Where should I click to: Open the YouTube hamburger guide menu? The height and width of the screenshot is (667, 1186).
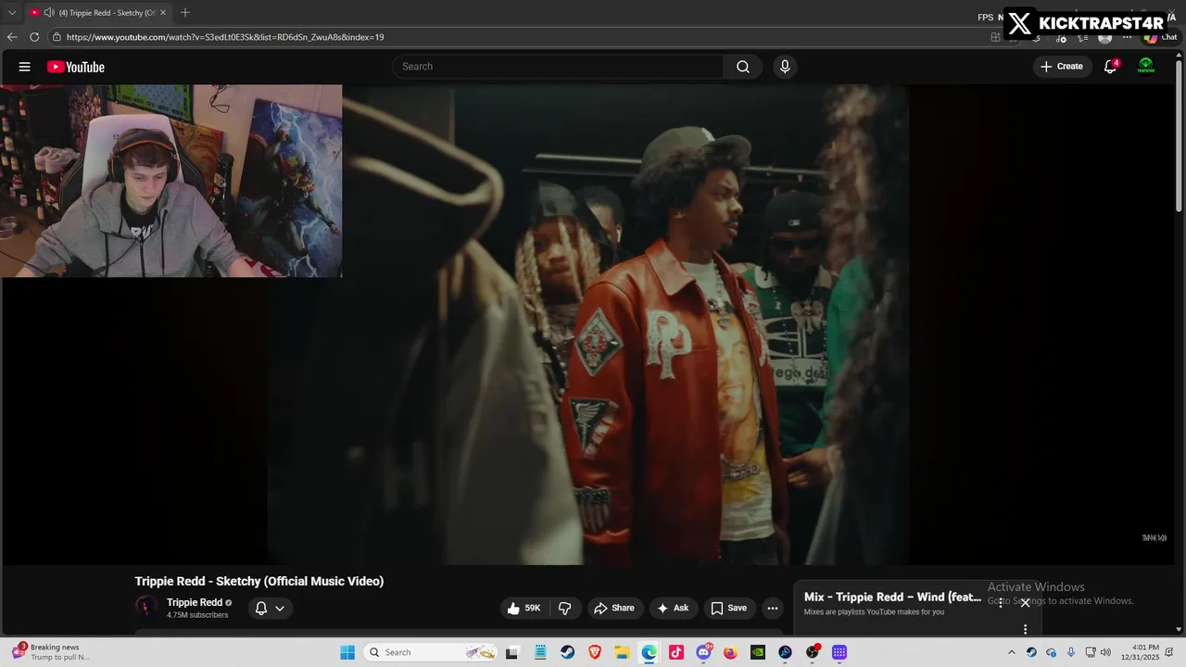pos(25,67)
